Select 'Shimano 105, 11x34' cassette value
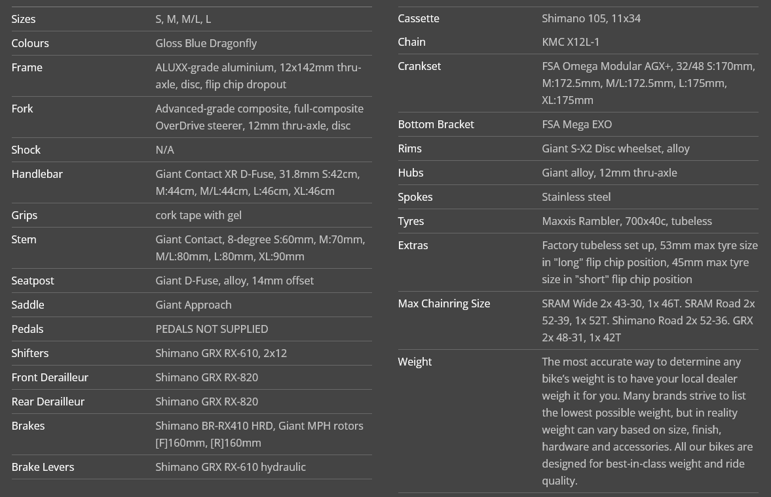Viewport: 771px width, 497px height. click(x=591, y=18)
